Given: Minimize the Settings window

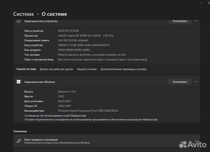Looking at the screenshot, I should pos(201,3).
